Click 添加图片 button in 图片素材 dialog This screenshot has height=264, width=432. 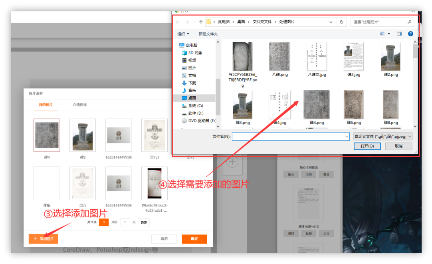tap(43, 239)
